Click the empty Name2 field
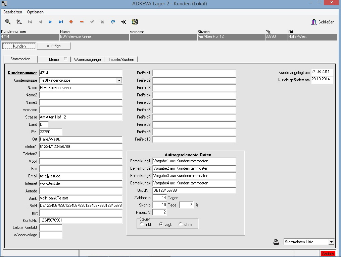The width and height of the screenshot is (341, 257). pos(81,95)
